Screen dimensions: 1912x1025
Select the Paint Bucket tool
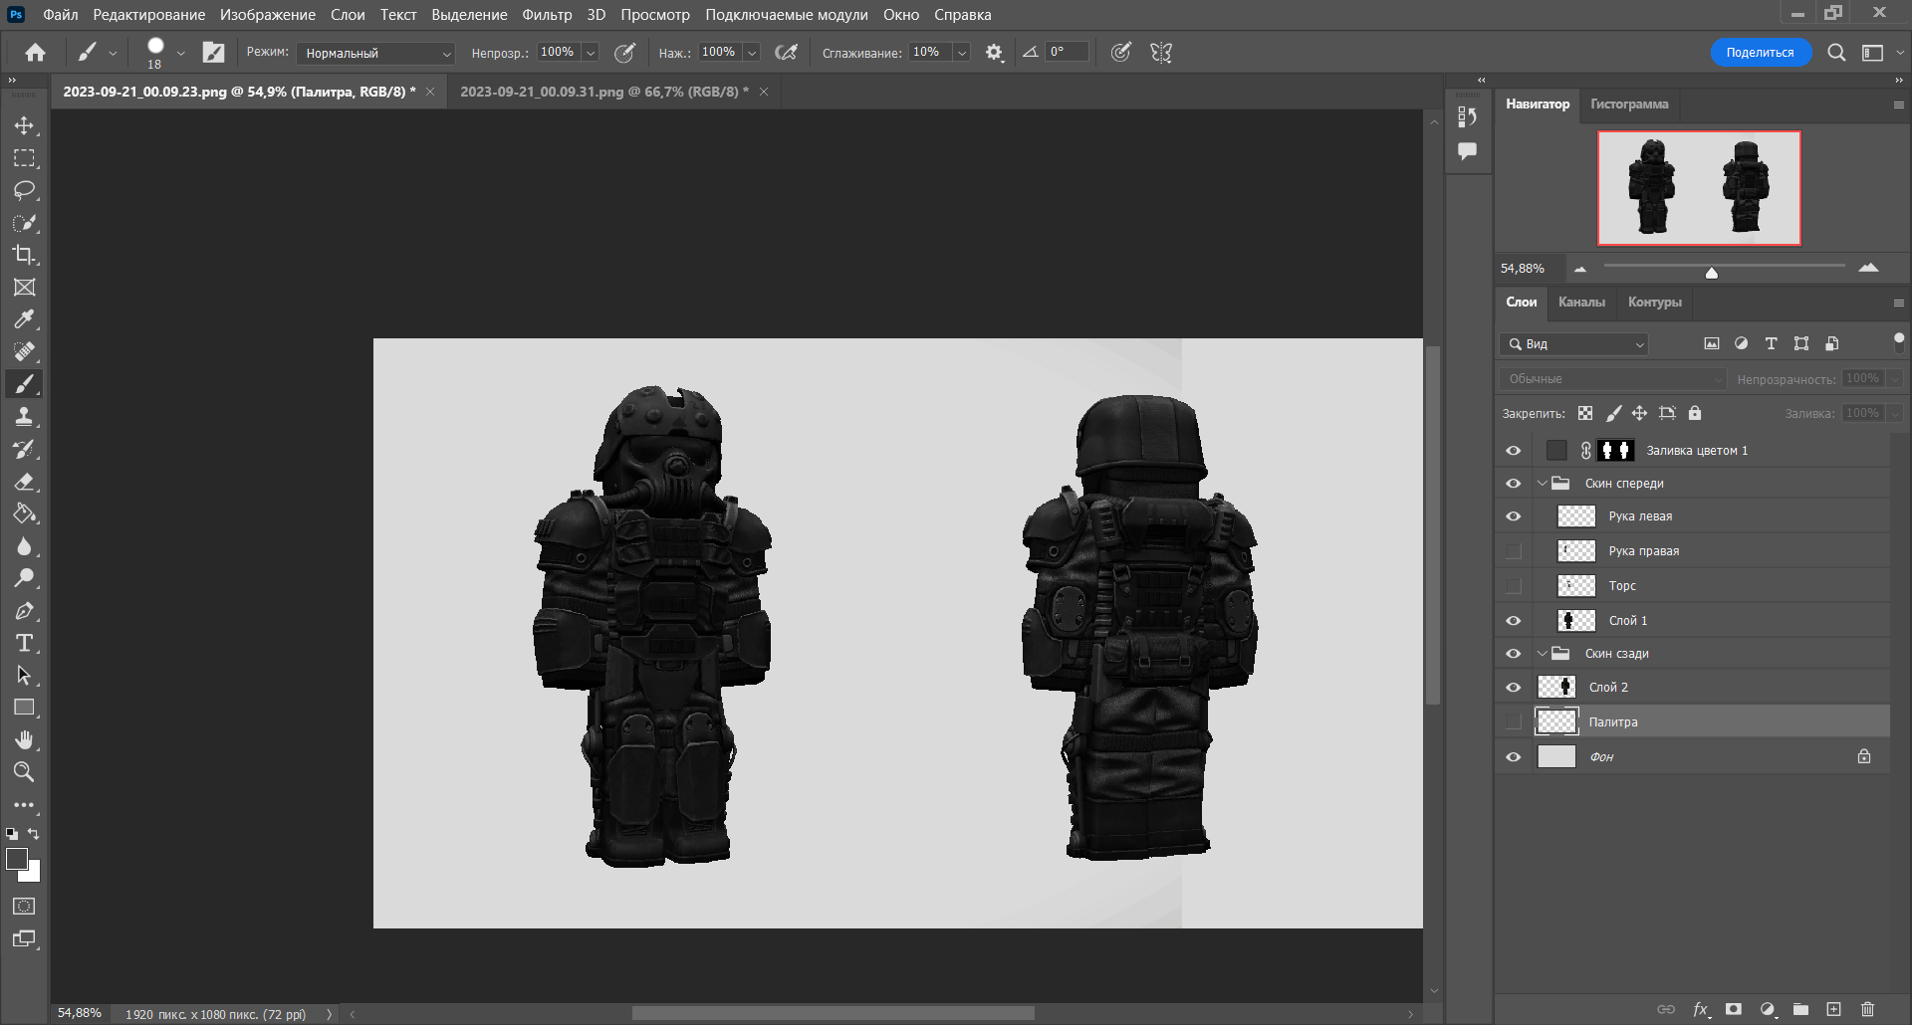[x=24, y=513]
